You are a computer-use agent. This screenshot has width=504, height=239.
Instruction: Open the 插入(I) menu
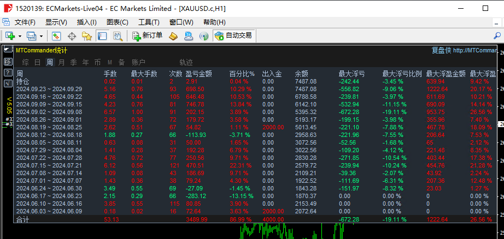click(87, 22)
